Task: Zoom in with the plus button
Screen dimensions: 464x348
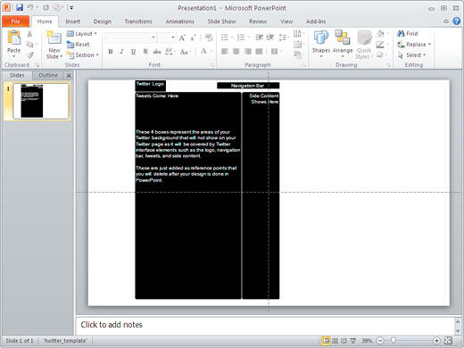Action: point(436,341)
